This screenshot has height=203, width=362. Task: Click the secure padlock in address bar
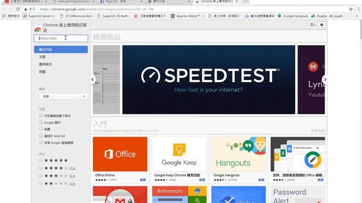click(25, 9)
